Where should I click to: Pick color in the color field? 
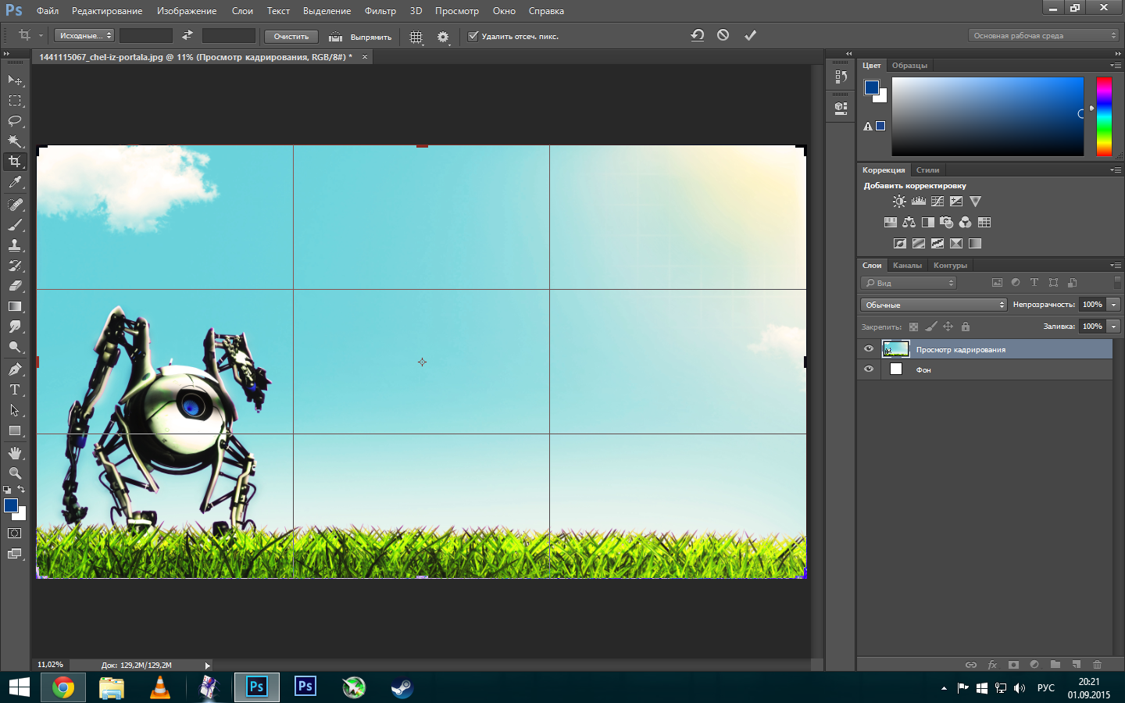[x=987, y=116]
